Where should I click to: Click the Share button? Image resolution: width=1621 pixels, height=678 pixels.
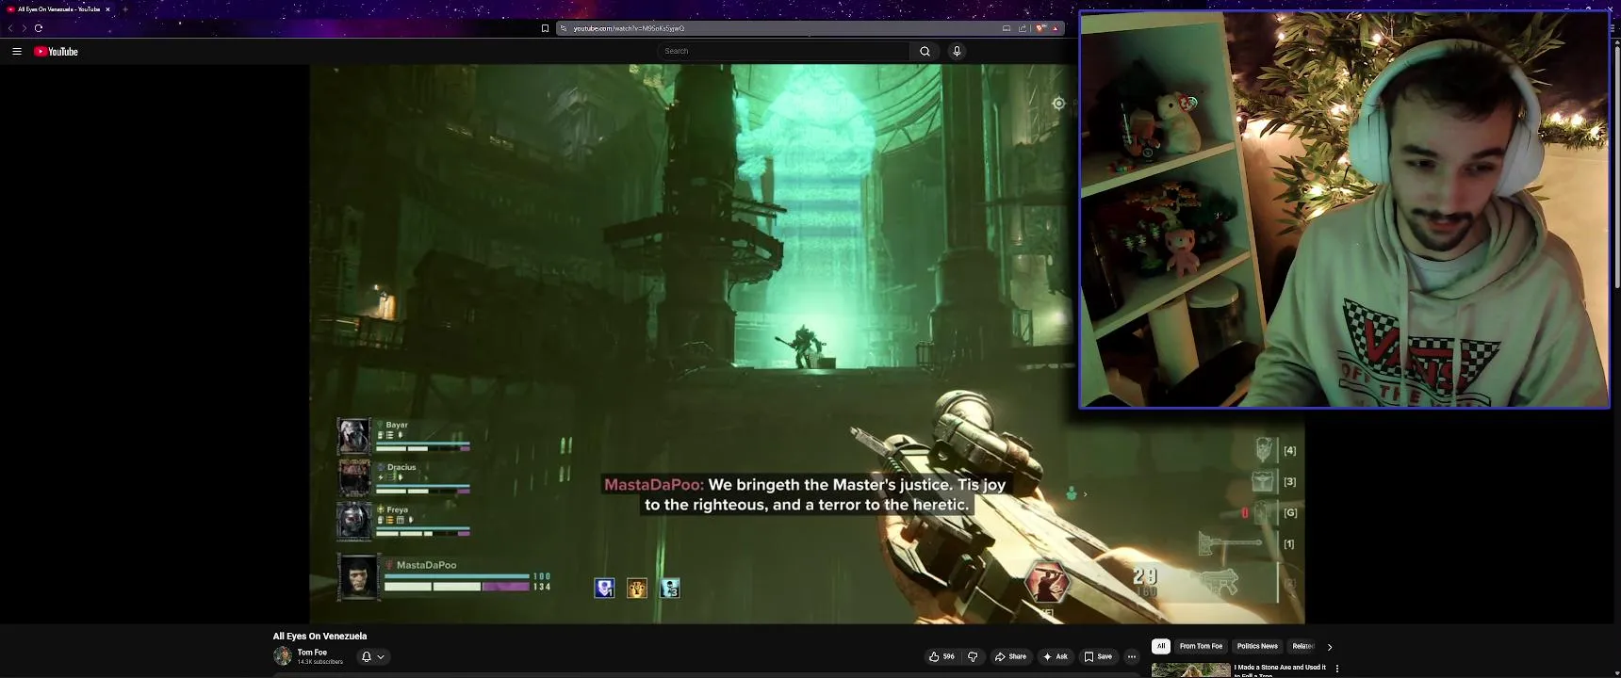1010,656
